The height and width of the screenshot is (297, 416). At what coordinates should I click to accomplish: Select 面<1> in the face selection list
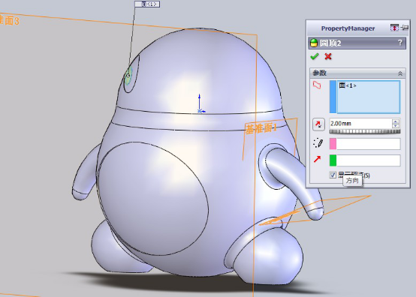tap(348, 85)
